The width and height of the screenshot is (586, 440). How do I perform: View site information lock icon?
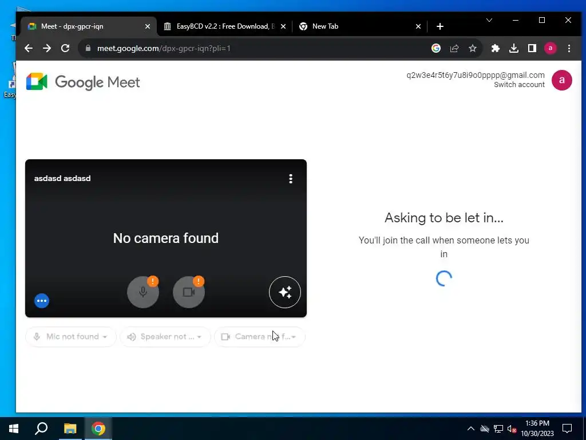[88, 48]
